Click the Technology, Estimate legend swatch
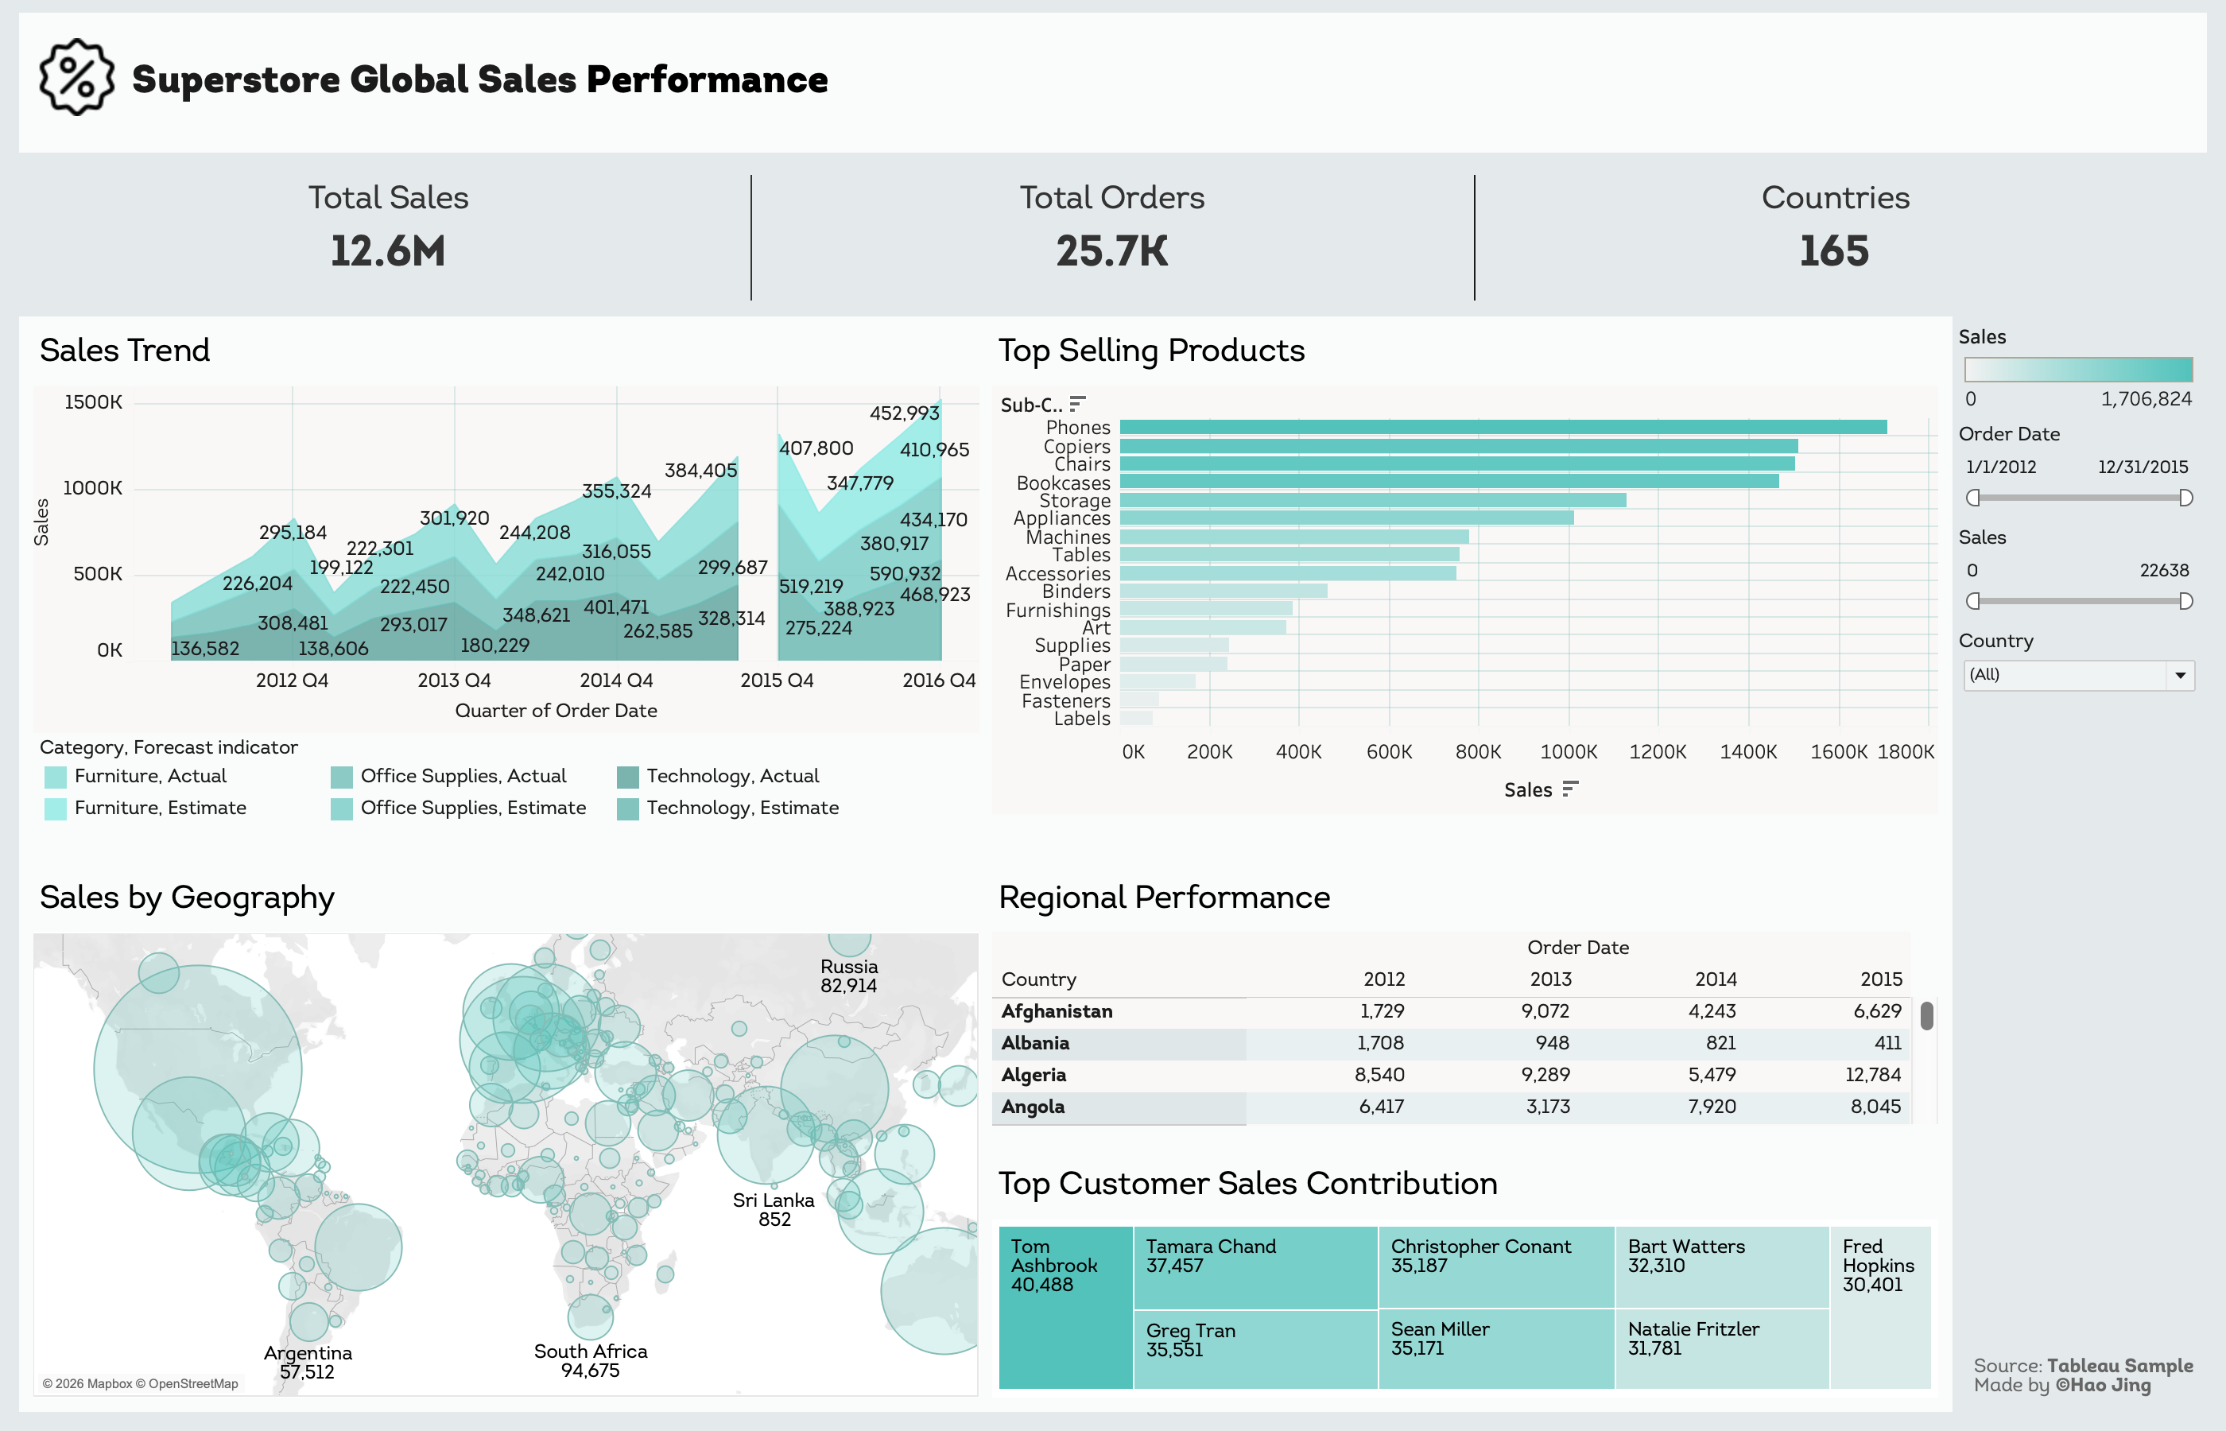Screen dimensions: 2226x1431 click(628, 809)
